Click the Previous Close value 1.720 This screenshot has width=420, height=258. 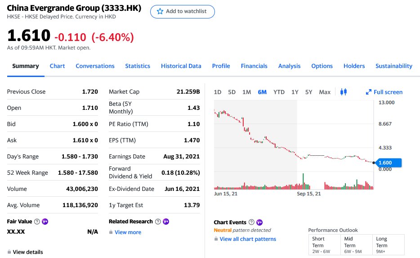click(x=90, y=92)
